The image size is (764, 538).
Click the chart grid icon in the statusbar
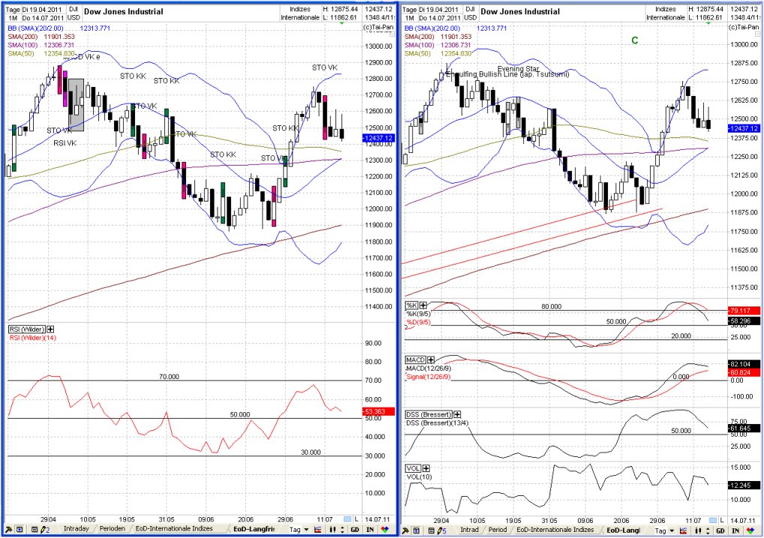[x=318, y=529]
